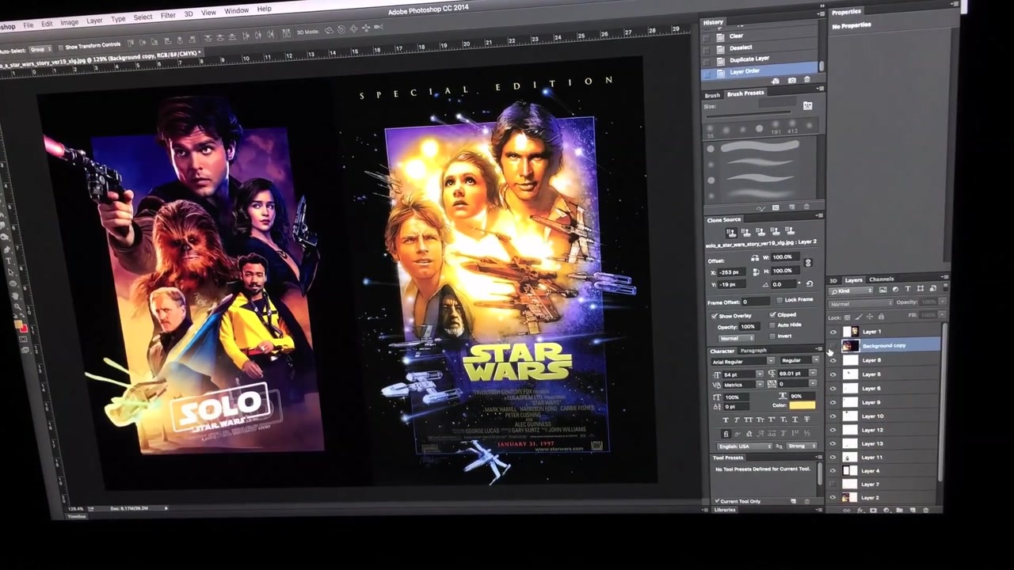
Task: Click the camera new snapshot icon in History
Action: [x=792, y=80]
